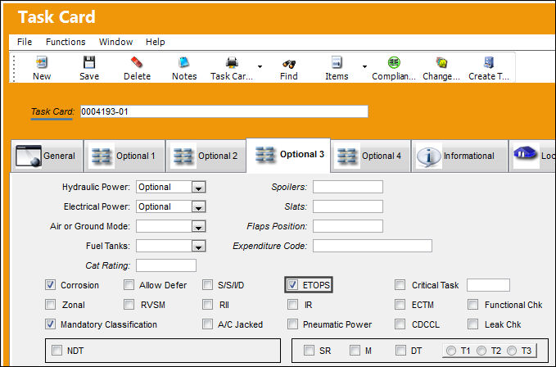Open the Help menu
The width and height of the screenshot is (556, 367).
pyautogui.click(x=156, y=42)
